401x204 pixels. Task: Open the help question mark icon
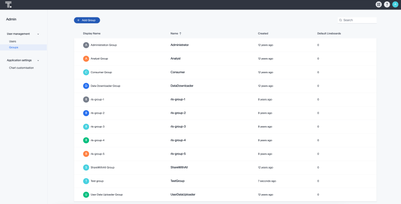(387, 4)
